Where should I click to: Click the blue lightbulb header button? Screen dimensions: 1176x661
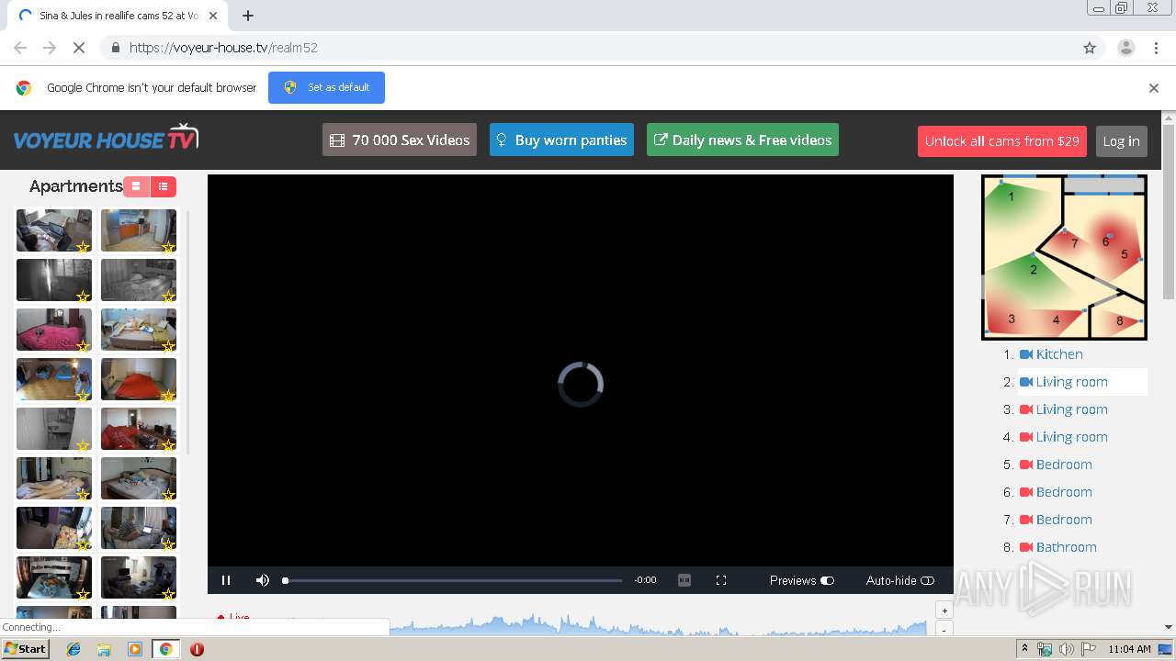[561, 140]
